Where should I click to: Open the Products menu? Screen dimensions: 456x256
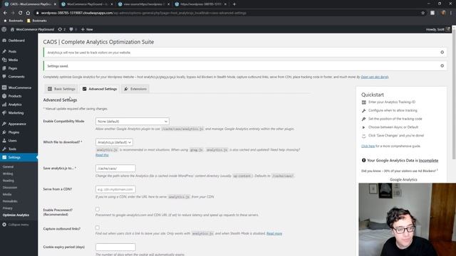(14, 96)
